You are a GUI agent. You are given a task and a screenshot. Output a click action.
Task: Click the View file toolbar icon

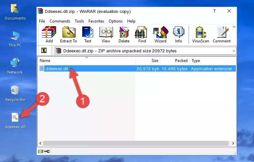click(106, 34)
